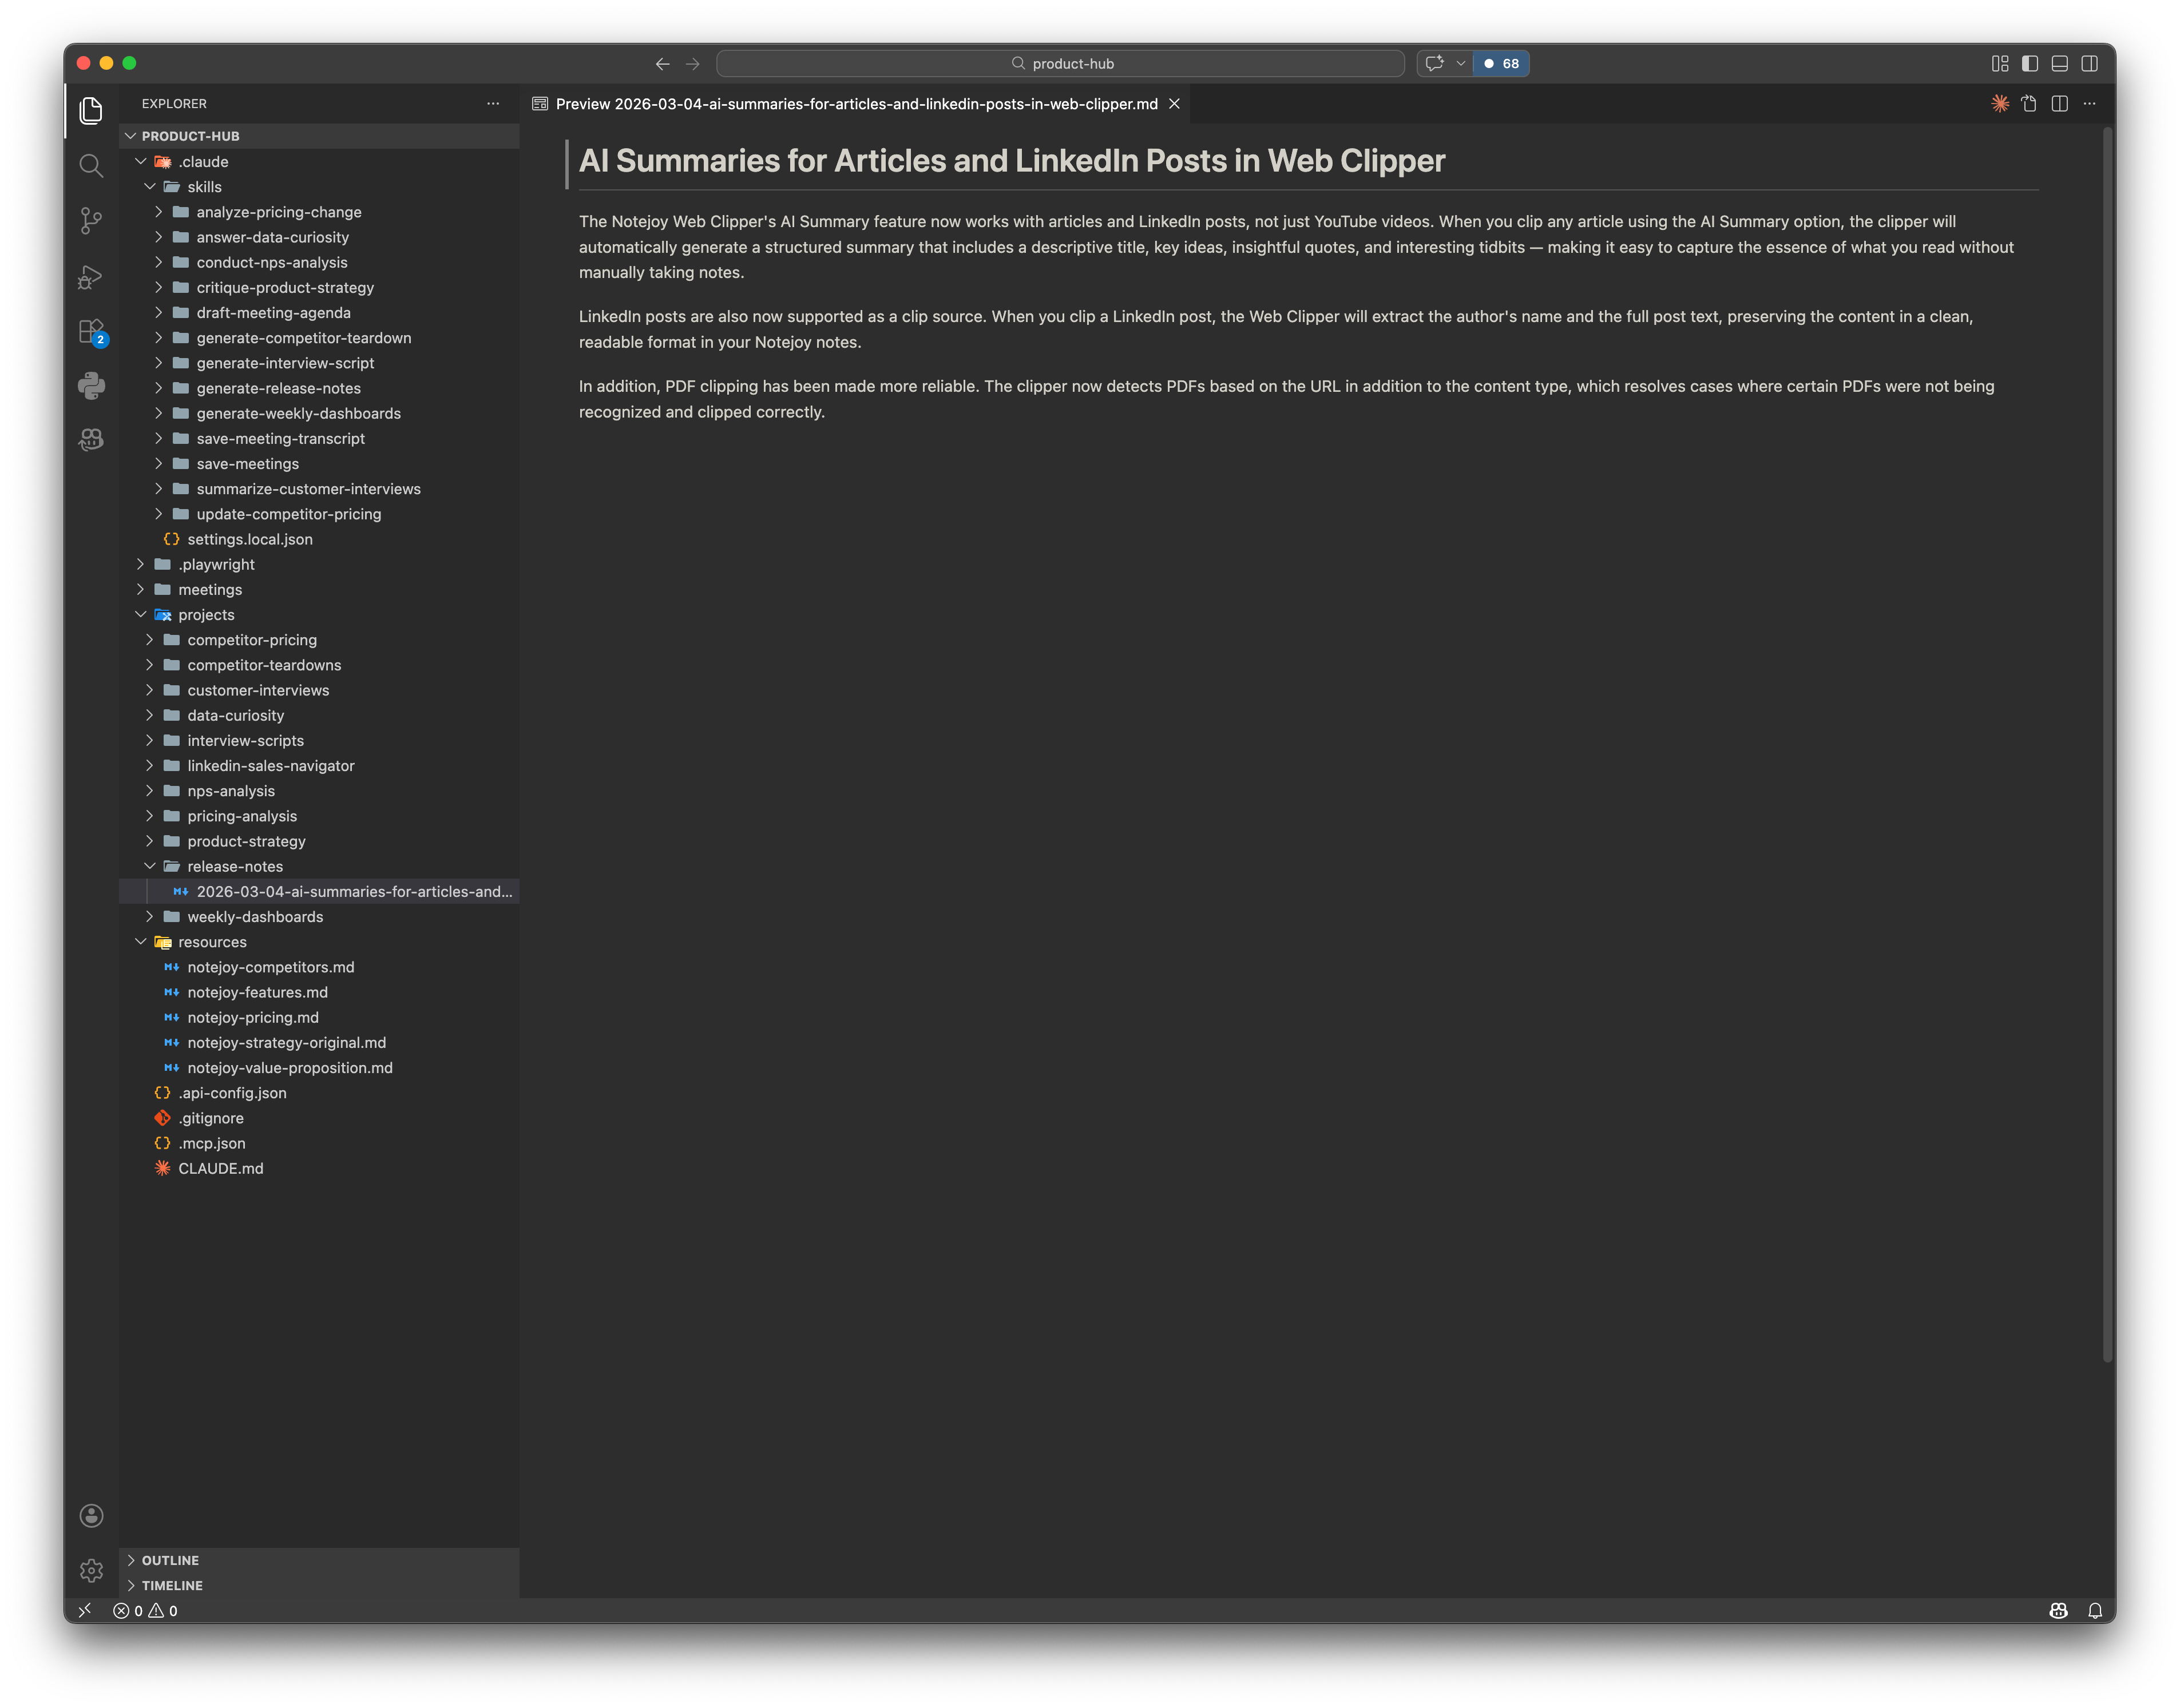Open the Copilot chat sidebar icon
Viewport: 2180px width, 1708px height.
point(91,440)
